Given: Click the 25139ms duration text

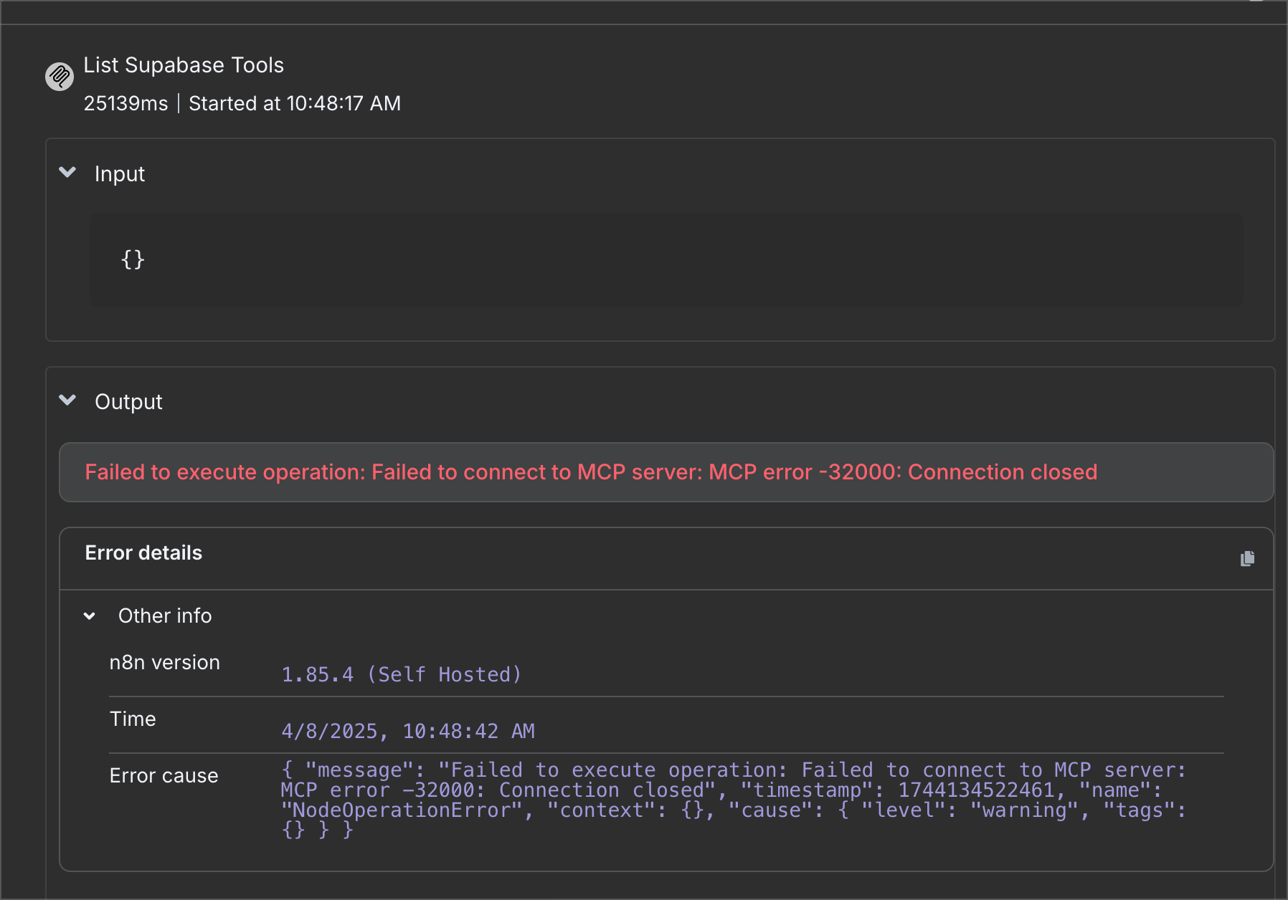Looking at the screenshot, I should [126, 103].
